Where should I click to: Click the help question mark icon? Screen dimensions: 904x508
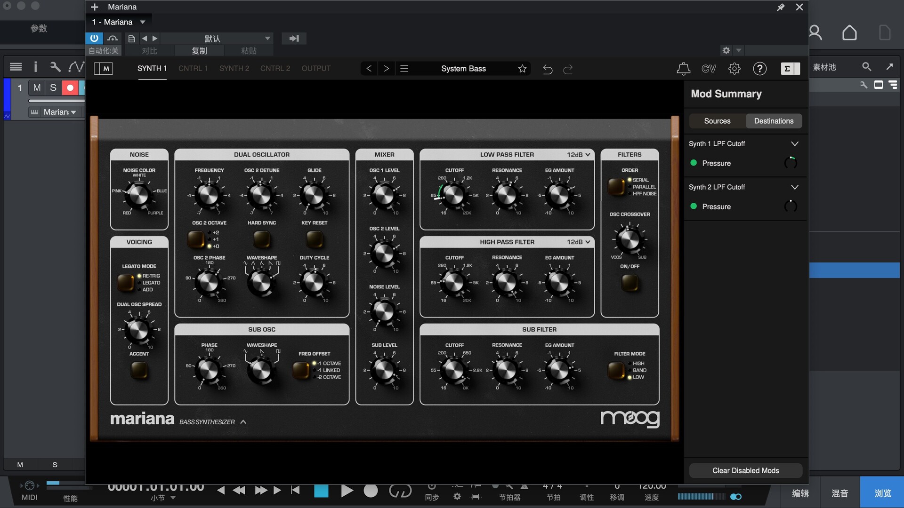coord(759,69)
